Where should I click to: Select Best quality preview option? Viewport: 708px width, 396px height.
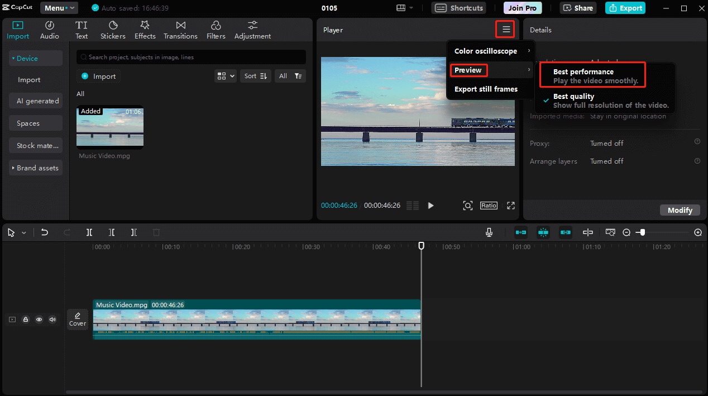pyautogui.click(x=605, y=101)
